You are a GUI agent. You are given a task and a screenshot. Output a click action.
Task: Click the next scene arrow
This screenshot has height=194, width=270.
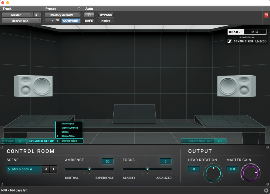point(54,169)
